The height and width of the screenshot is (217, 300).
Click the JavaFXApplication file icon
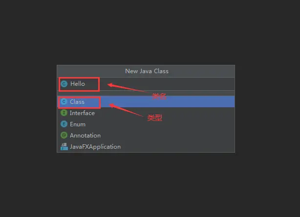(x=64, y=146)
